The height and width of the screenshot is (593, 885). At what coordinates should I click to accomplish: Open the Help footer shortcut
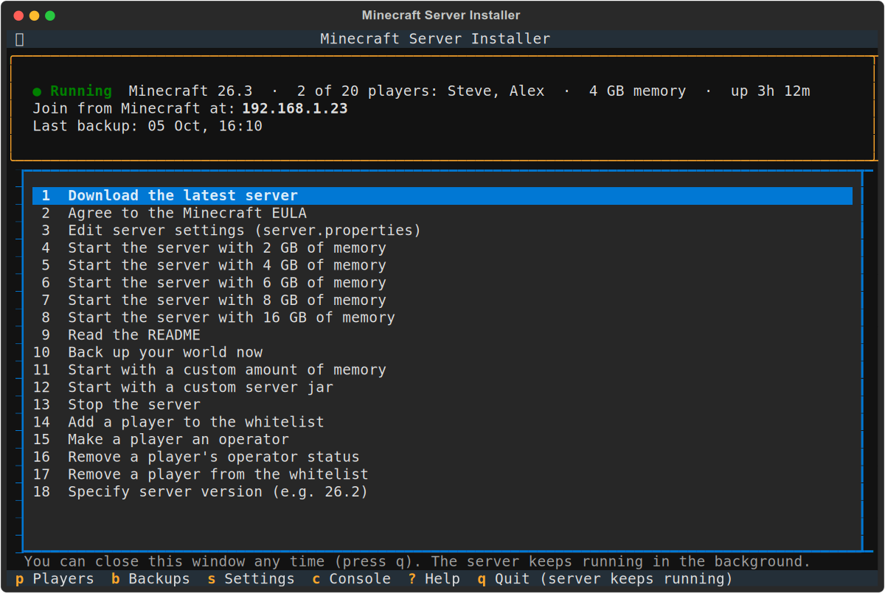tap(434, 579)
